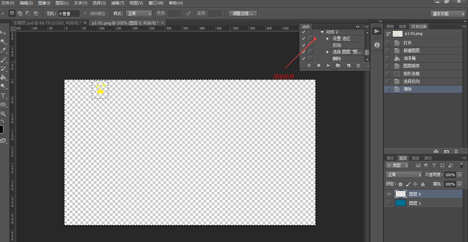Screen dimensions: 468x242
Task: Filter layers by adjustment layers
Action: (426, 165)
